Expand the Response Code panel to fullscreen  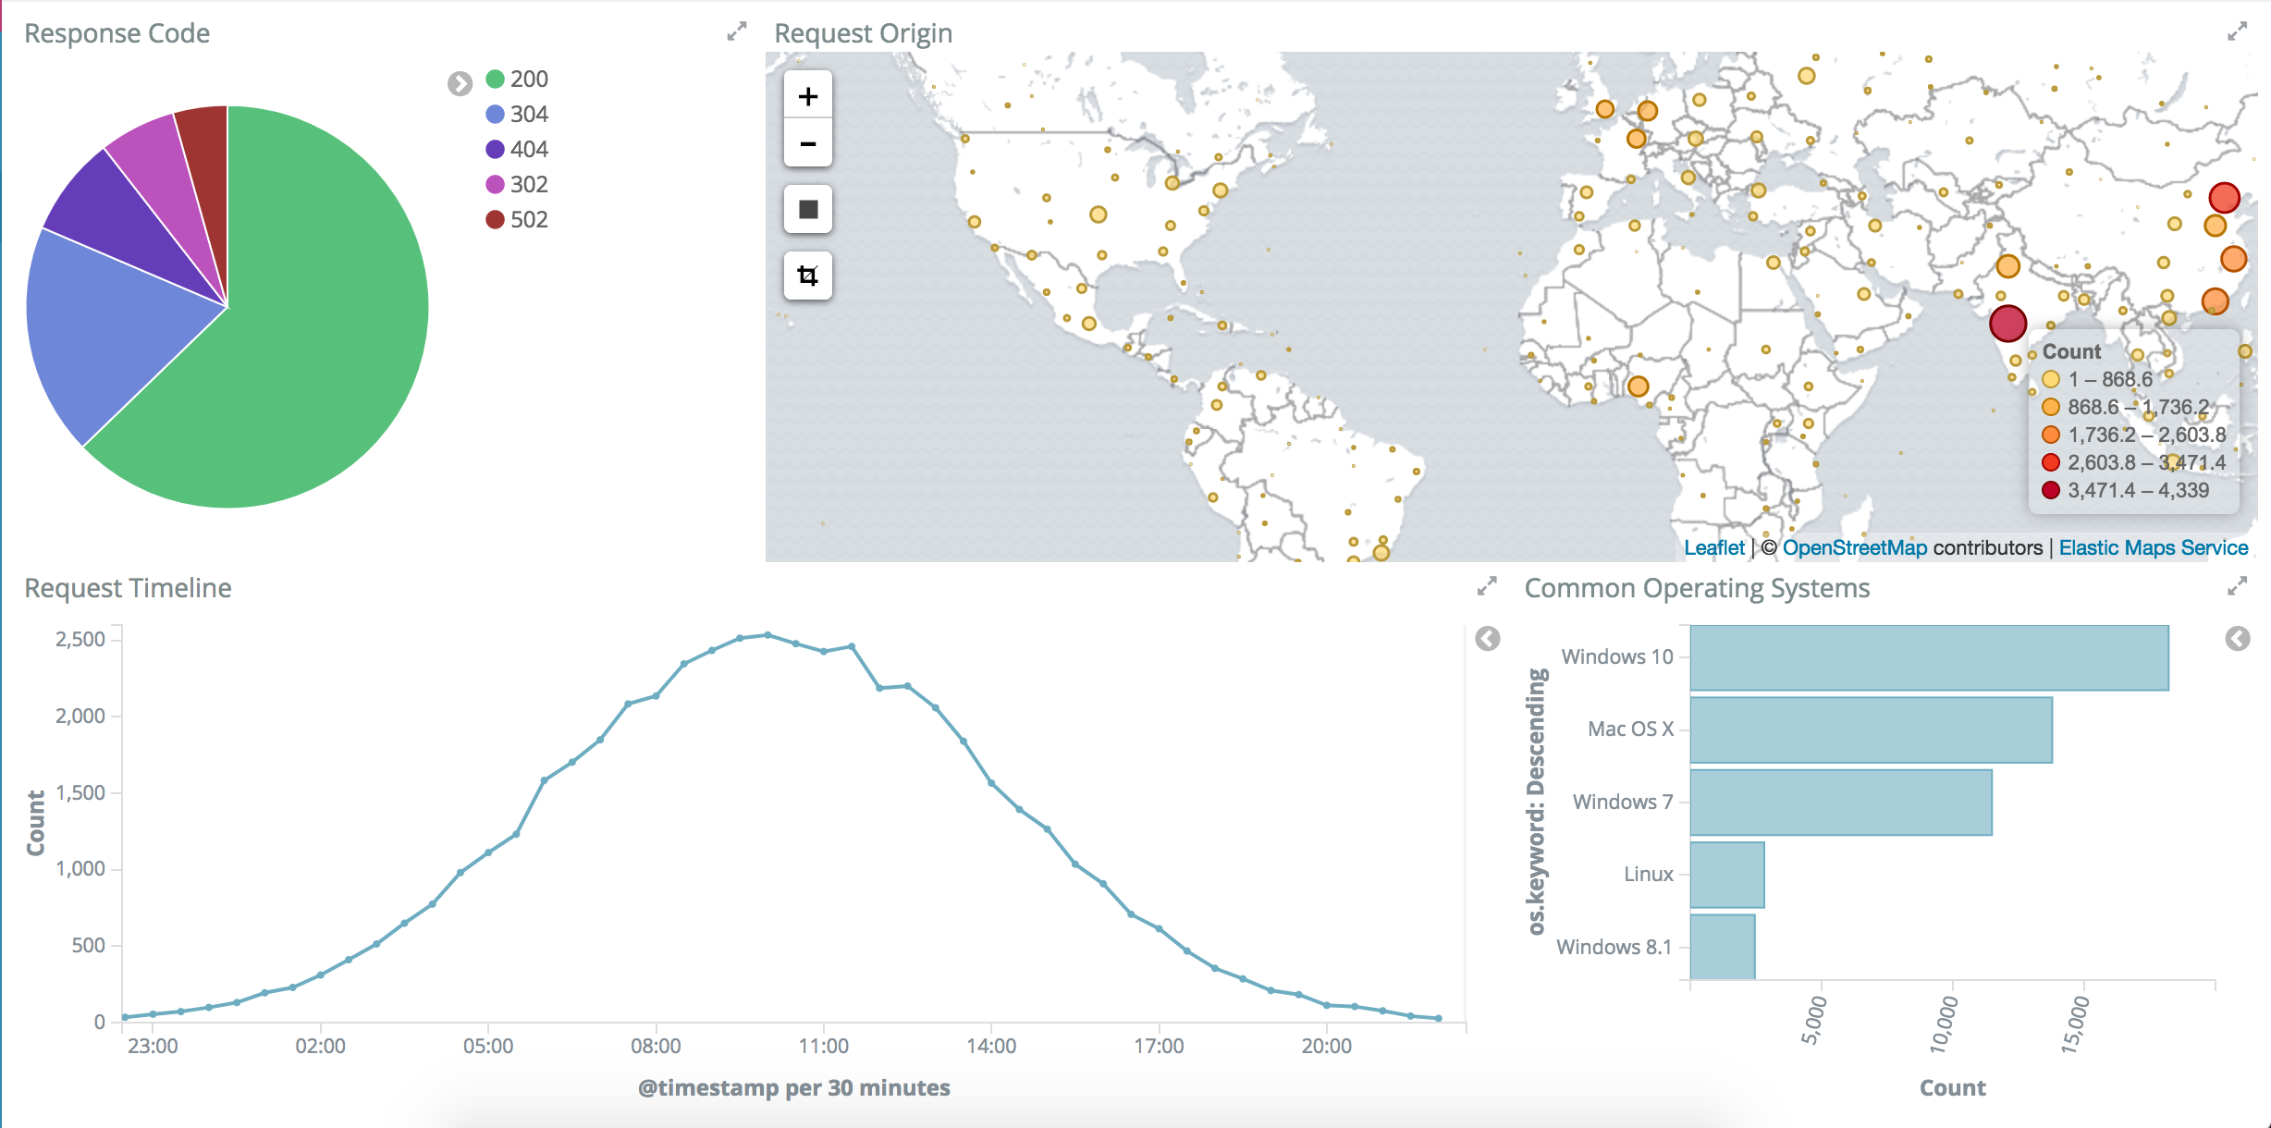[x=736, y=32]
